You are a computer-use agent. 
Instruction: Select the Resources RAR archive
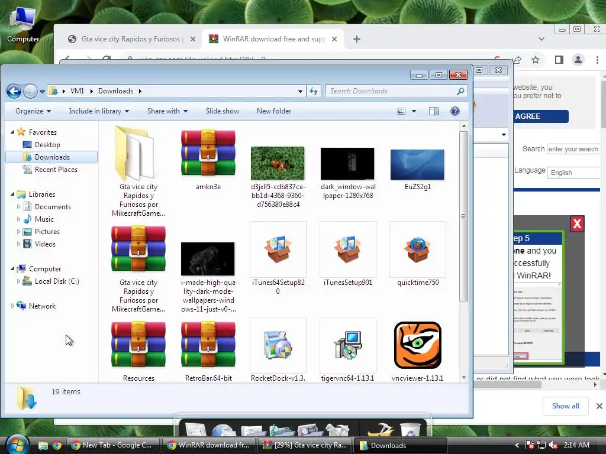(138, 345)
